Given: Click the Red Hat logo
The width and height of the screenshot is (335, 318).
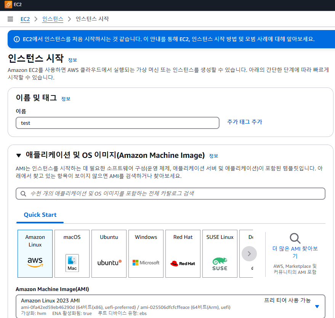Looking at the screenshot, I should [183, 264].
